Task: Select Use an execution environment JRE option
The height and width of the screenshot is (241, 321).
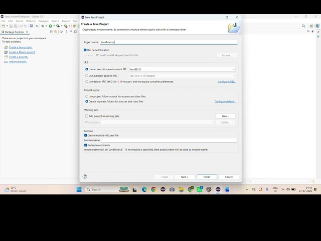Action: 87,69
